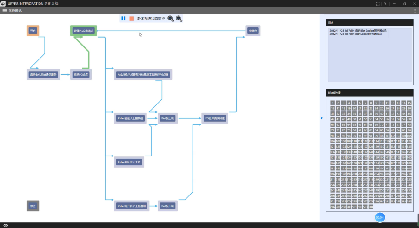419x228 pixels.
Task: Select the Bist板上电 node
Action: [167, 118]
